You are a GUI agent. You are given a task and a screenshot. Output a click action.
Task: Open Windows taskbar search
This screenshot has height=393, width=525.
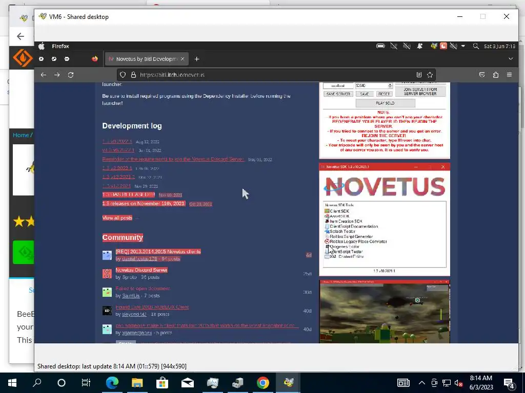[37, 383]
